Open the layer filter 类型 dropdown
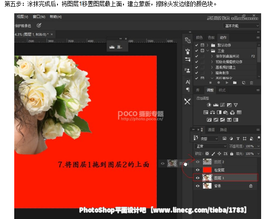 [209, 138]
